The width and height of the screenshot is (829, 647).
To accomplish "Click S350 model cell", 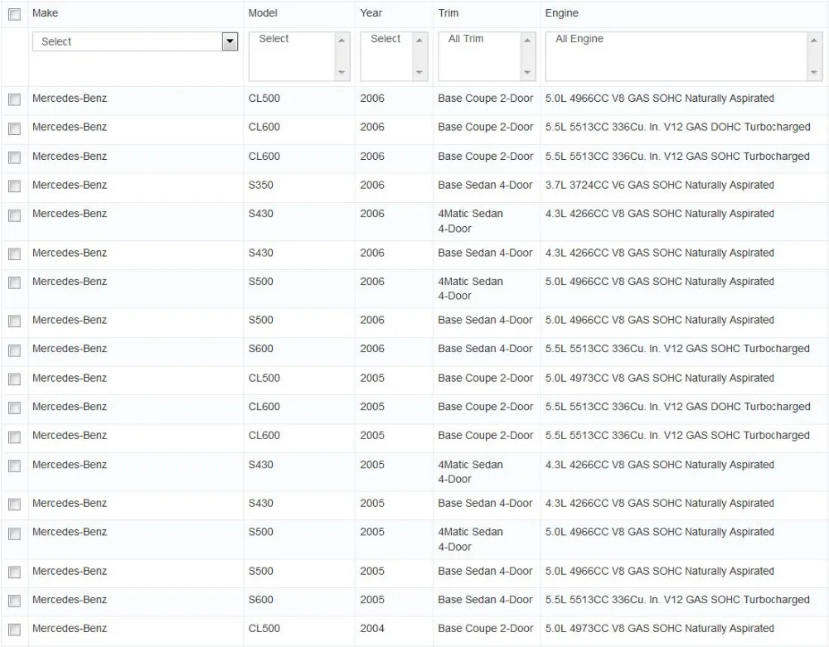I will (x=260, y=185).
